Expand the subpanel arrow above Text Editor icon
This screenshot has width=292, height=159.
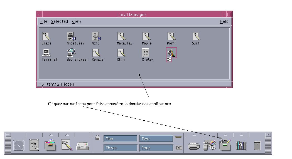[67, 135]
